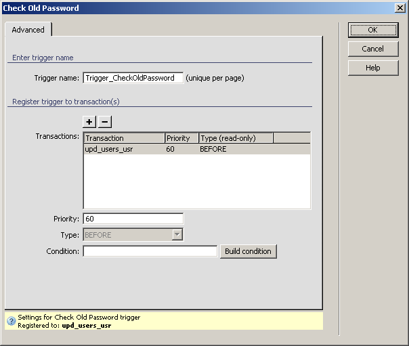Click the Transaction column header

[124, 138]
